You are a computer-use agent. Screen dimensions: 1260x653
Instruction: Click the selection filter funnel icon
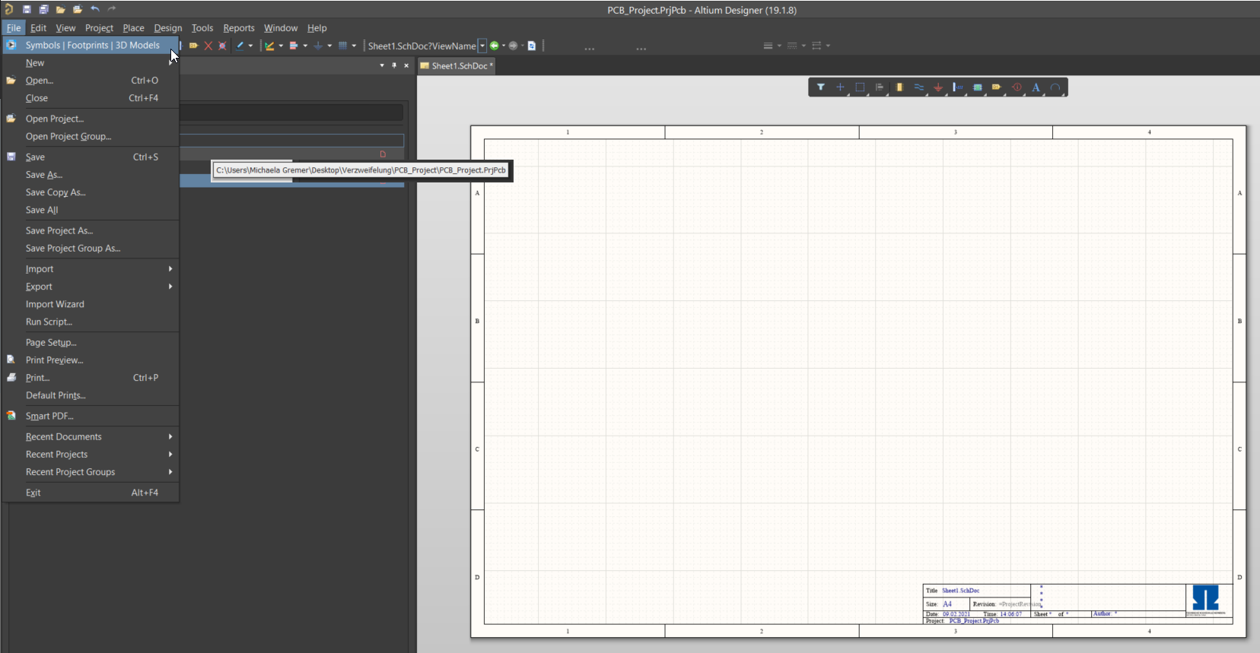tap(820, 87)
